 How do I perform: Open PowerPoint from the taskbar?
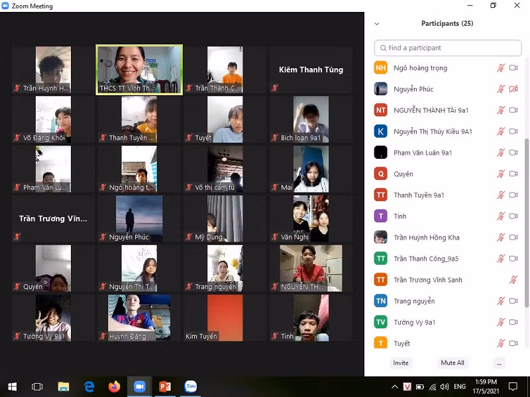(165, 386)
